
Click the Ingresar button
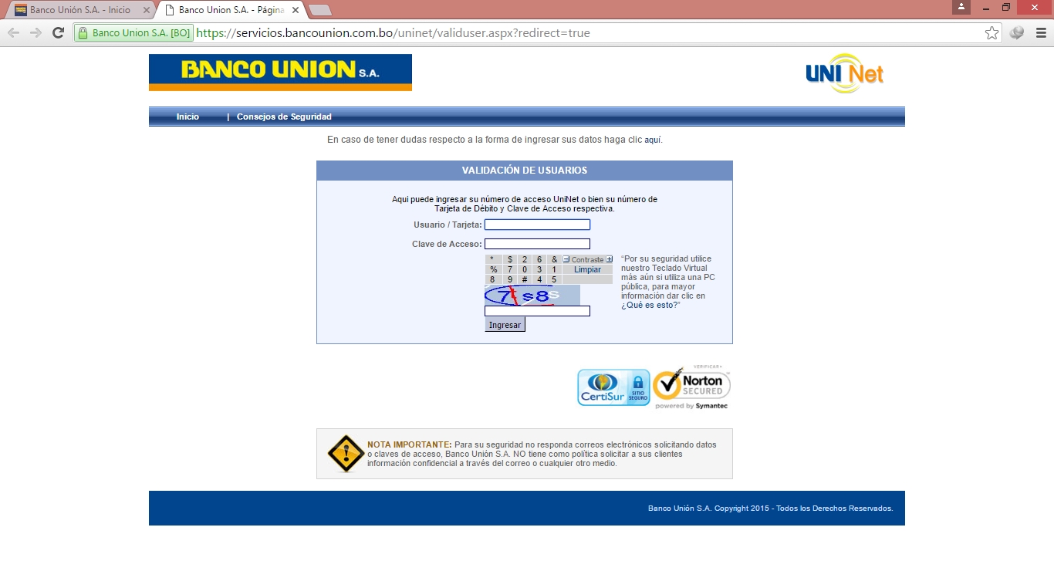tap(505, 325)
